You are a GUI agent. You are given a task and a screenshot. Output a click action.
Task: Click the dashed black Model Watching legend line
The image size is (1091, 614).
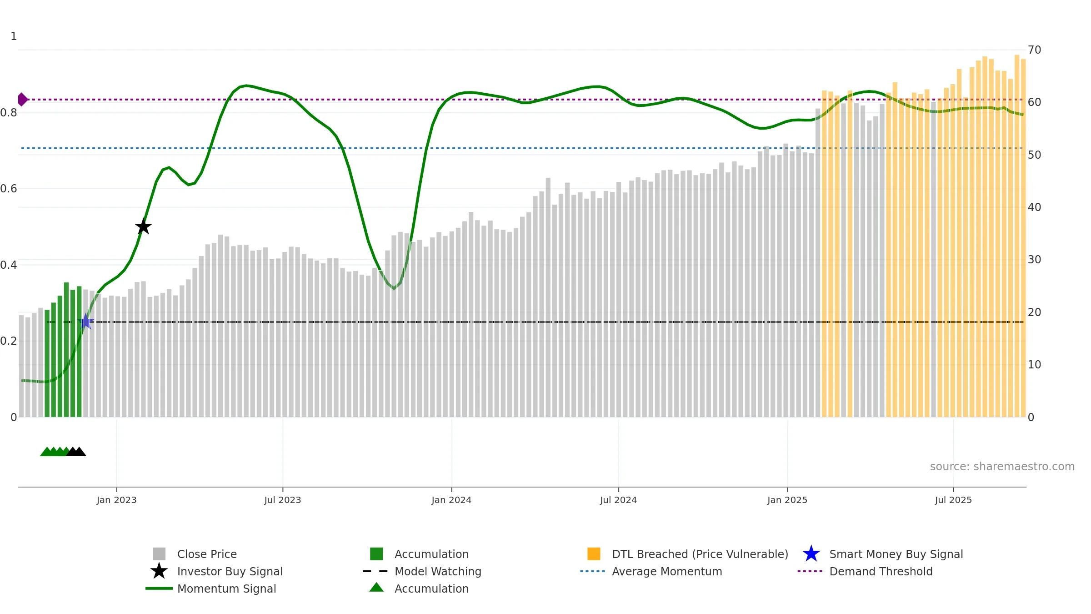click(x=375, y=571)
